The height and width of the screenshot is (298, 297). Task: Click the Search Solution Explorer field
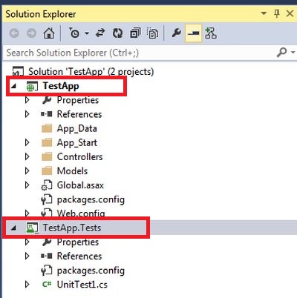tap(139, 53)
